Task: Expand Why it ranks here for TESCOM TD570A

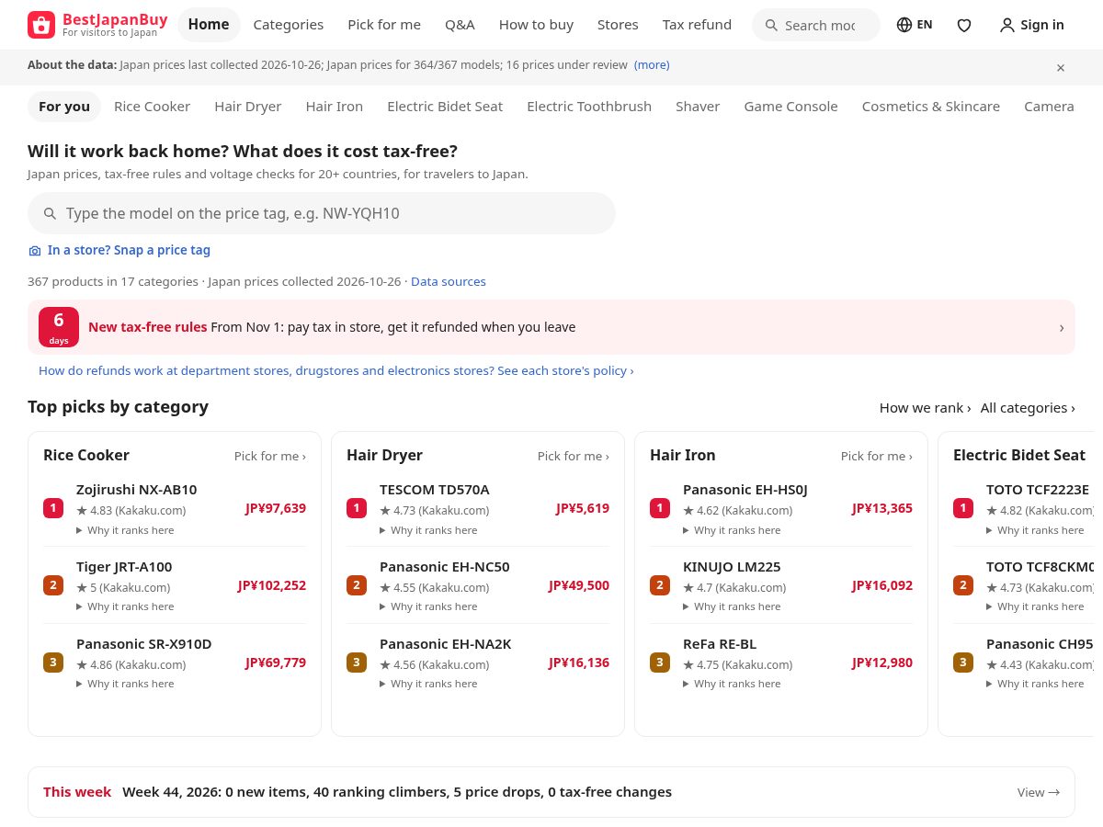Action: pyautogui.click(x=428, y=530)
